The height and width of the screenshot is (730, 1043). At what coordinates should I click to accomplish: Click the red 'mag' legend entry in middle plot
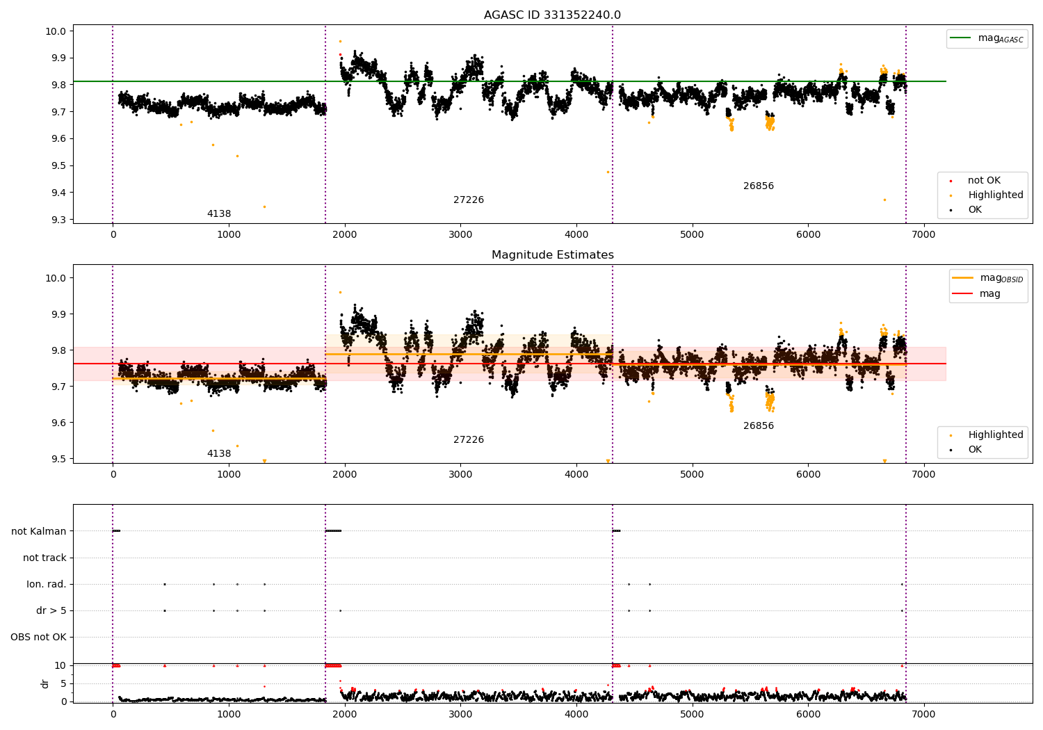[x=976, y=294]
